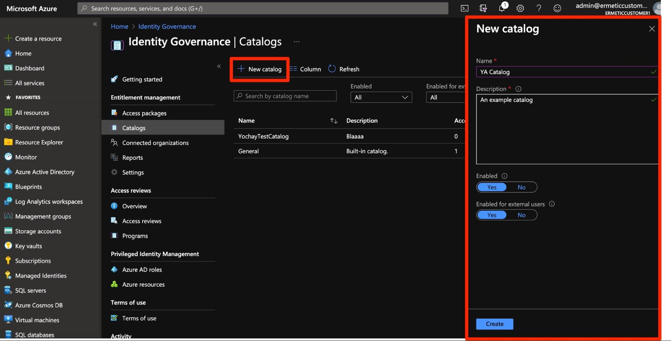Screen dimensions: 671x341
Task: Click the Resource Explorer folder icon
Action: point(8,142)
